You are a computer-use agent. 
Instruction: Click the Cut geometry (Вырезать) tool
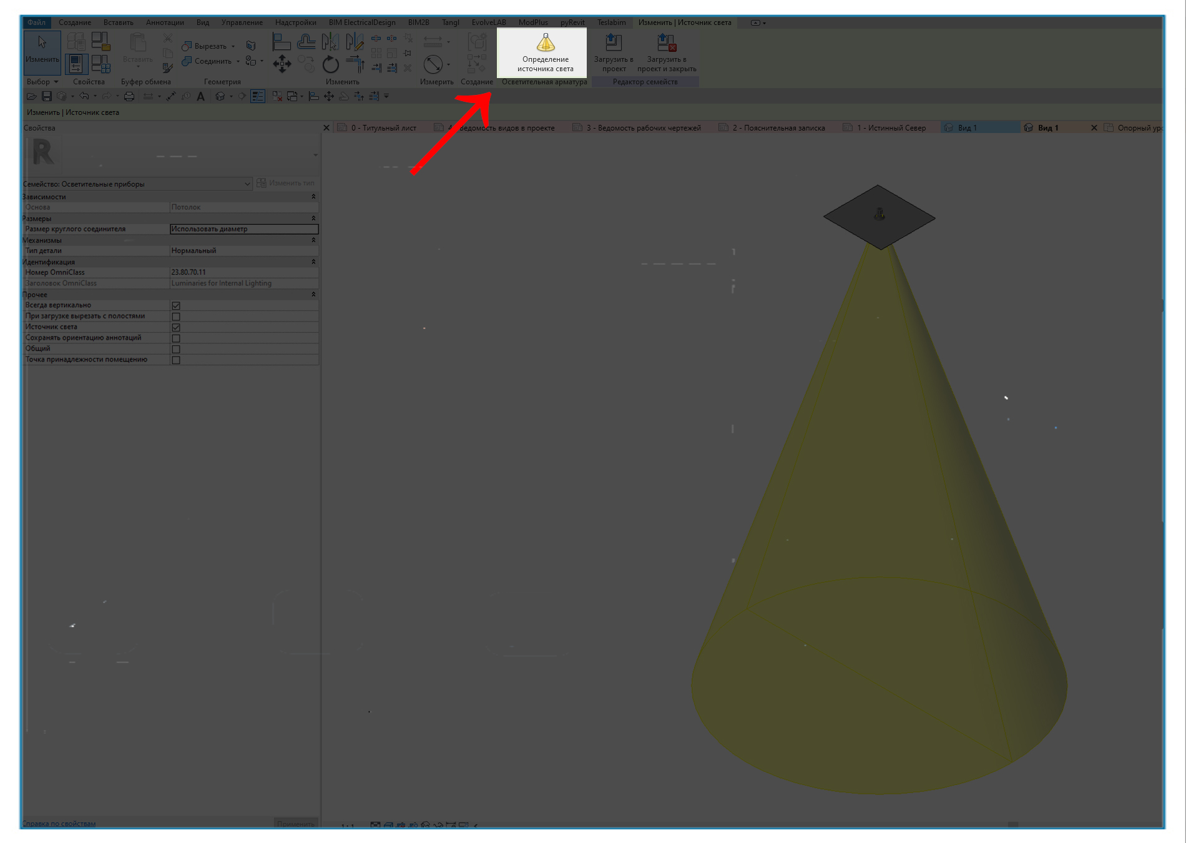pos(205,46)
